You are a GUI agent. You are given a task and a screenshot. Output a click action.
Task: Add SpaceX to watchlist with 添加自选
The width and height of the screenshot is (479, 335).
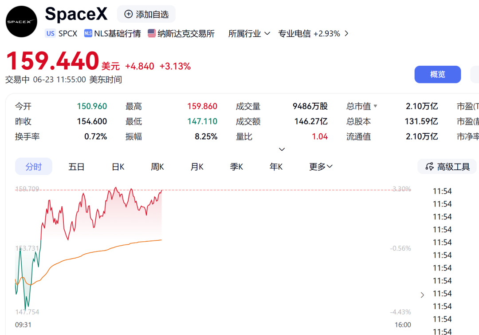(146, 14)
